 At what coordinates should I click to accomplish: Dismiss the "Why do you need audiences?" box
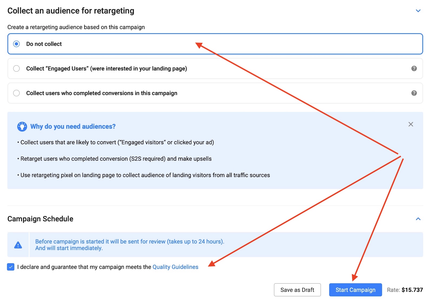(x=411, y=124)
